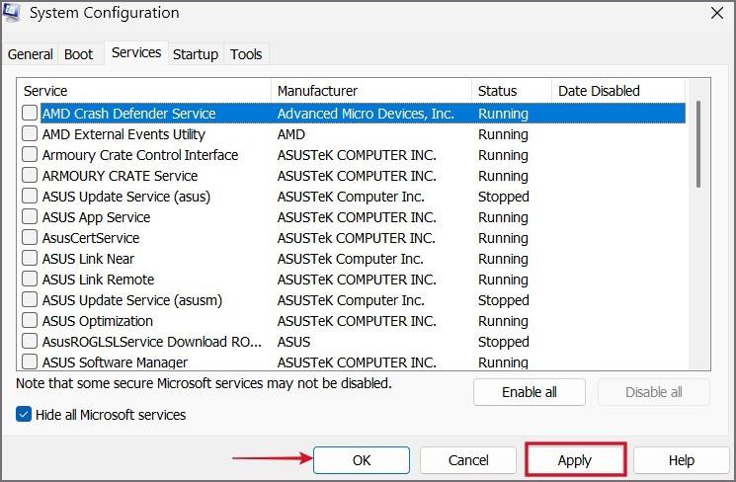Confirm with the OK button

click(x=362, y=460)
